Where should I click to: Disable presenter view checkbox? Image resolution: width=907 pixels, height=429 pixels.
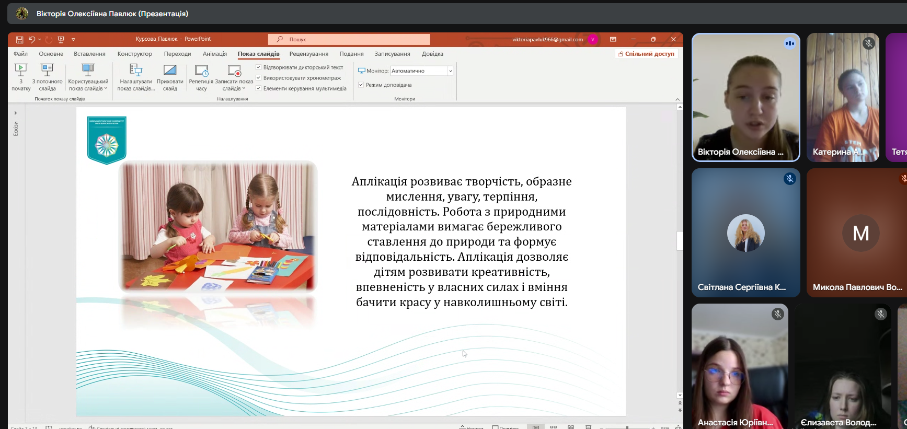(361, 85)
